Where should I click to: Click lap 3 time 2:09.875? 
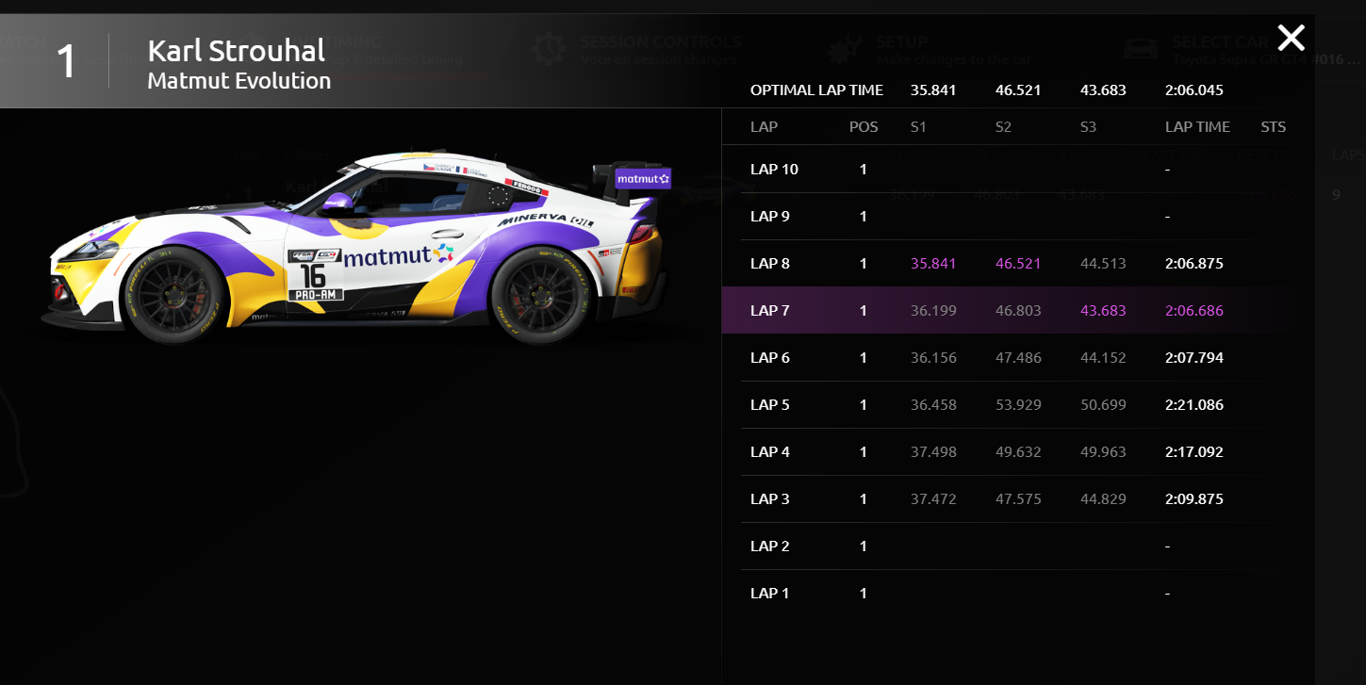1194,499
